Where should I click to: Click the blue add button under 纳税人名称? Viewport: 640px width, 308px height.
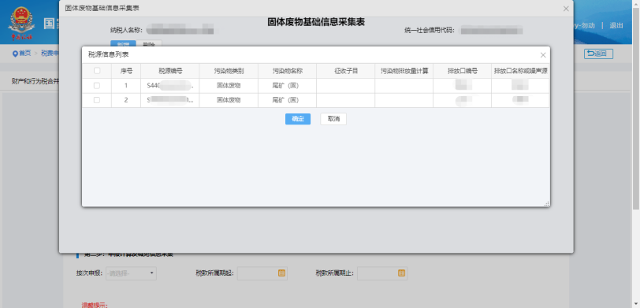[123, 44]
